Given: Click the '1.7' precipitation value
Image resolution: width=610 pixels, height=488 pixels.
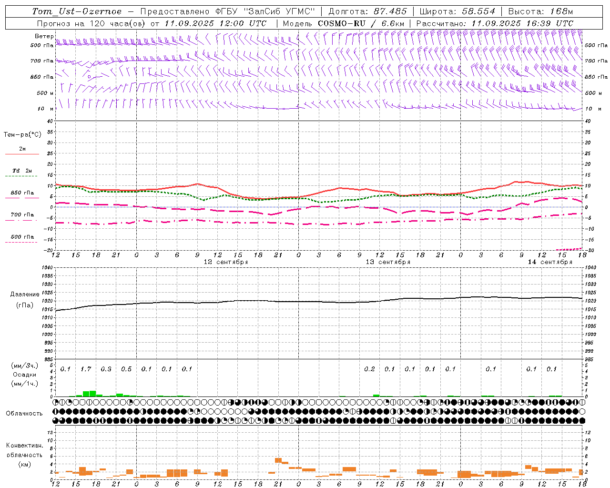Looking at the screenshot, I should coord(86,369).
